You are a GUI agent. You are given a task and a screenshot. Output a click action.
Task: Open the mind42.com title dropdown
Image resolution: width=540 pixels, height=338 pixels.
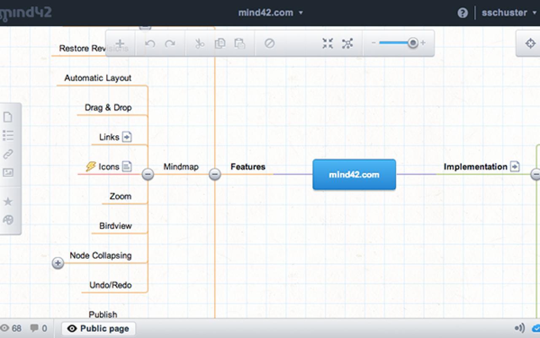click(270, 13)
